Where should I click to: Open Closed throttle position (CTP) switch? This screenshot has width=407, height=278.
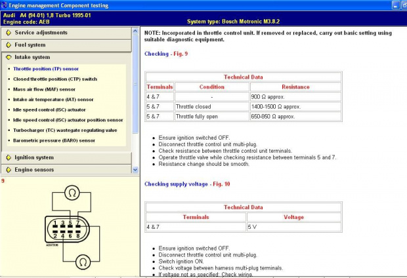pos(55,79)
